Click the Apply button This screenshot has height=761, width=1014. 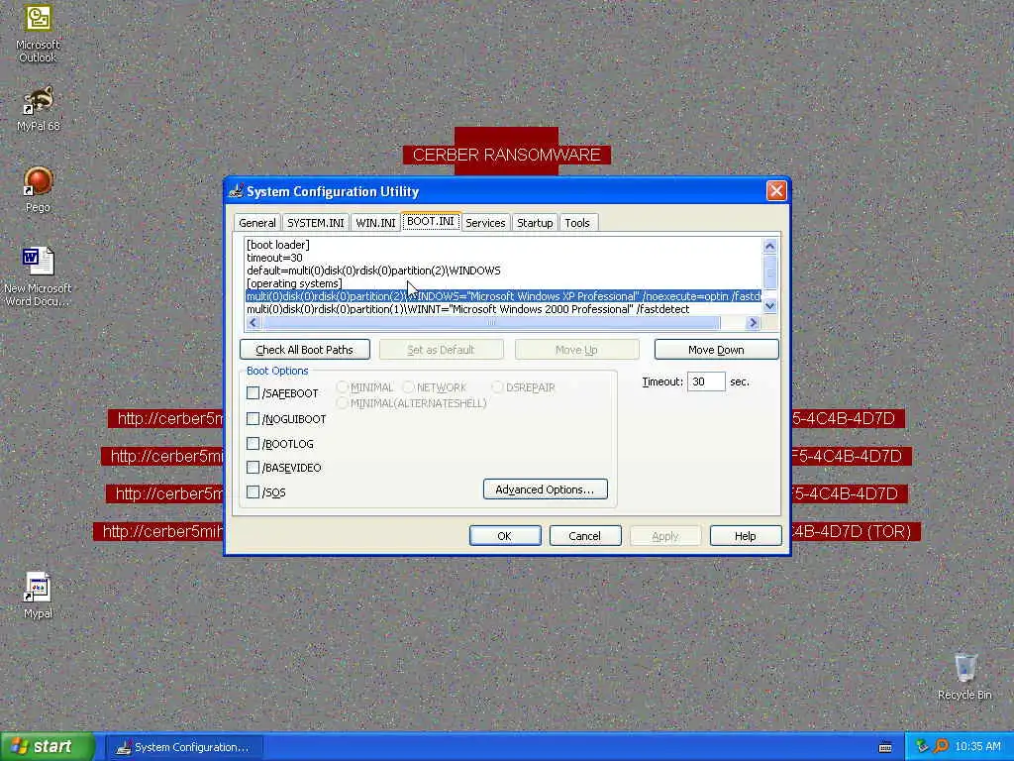pos(664,536)
